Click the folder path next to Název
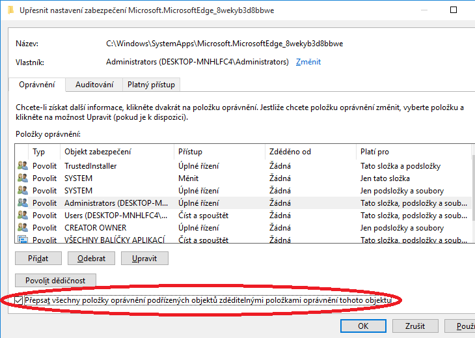The height and width of the screenshot is (338, 475). pos(224,44)
